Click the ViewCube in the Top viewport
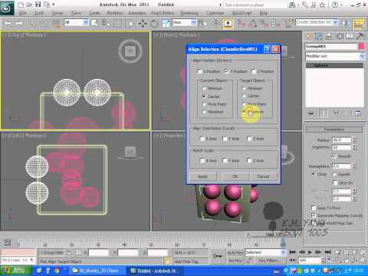 (130, 51)
